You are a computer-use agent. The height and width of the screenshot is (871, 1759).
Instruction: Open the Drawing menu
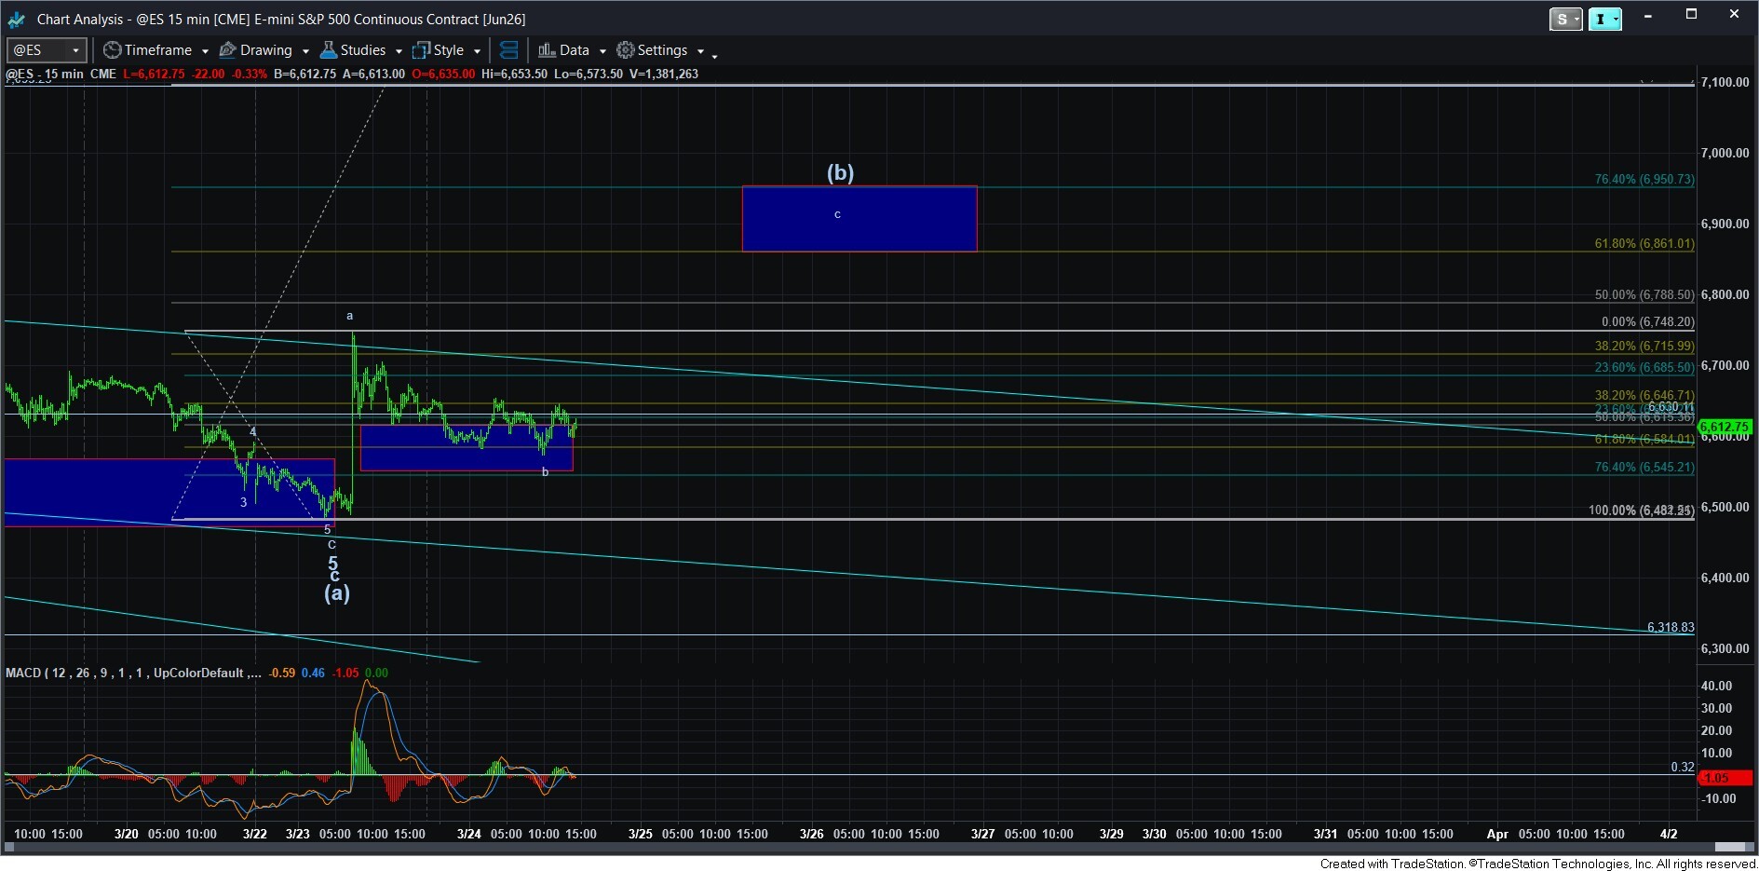pyautogui.click(x=265, y=50)
